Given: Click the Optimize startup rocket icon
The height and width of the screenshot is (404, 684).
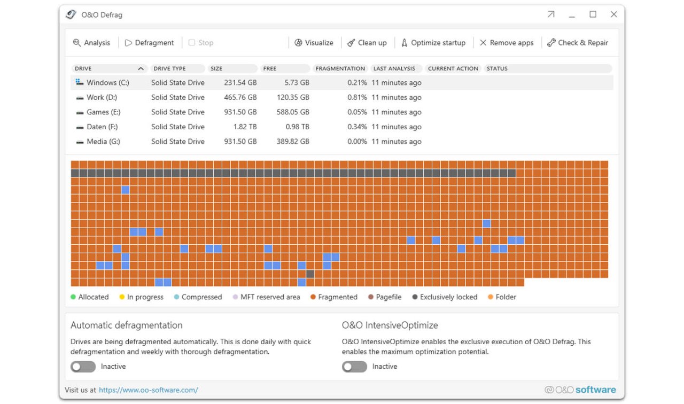Looking at the screenshot, I should coord(405,43).
